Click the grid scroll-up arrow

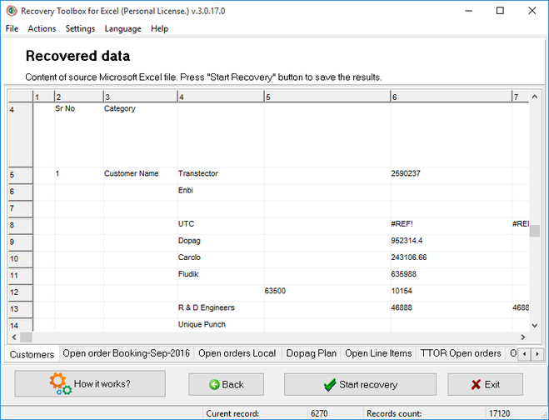534,97
